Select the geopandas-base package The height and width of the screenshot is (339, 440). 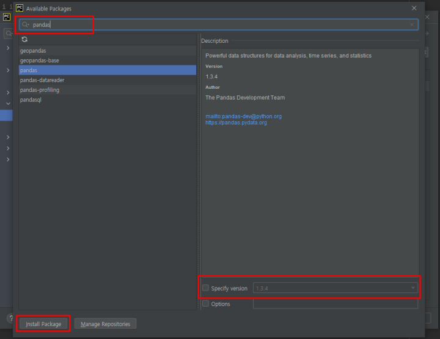coord(108,61)
